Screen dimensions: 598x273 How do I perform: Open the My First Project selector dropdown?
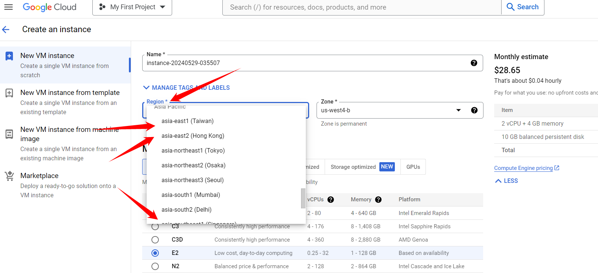[x=132, y=7]
